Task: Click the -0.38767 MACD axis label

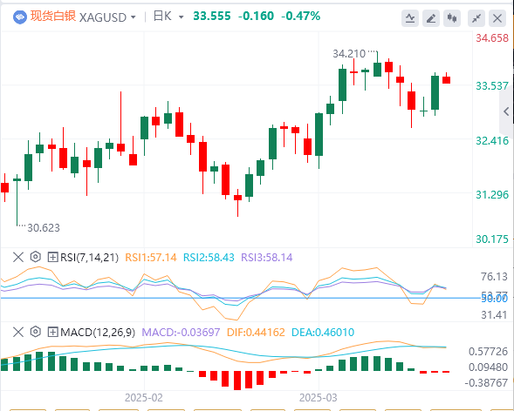Action: coord(486,383)
